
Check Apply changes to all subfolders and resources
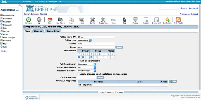tap(78, 74)
